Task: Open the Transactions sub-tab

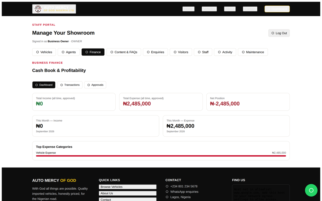Action: coord(70,85)
